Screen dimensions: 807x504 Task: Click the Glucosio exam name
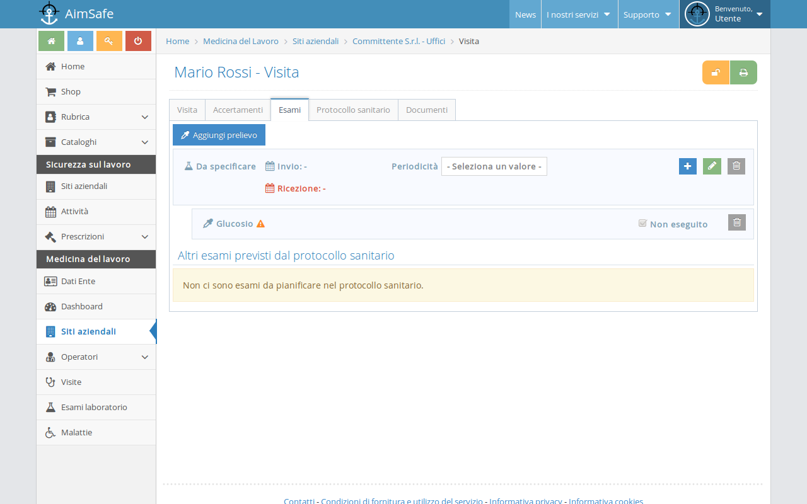[235, 224]
